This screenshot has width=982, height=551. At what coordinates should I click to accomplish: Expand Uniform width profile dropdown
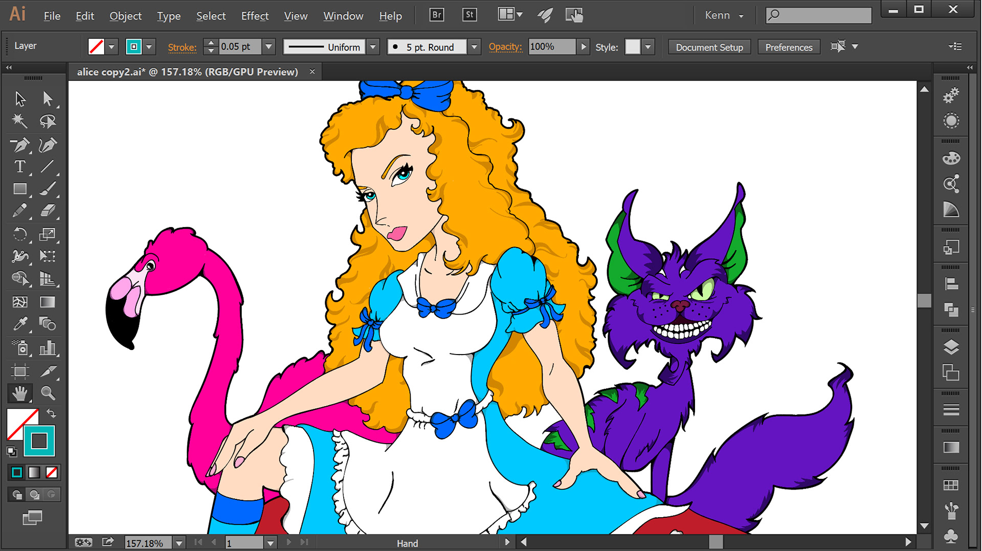coord(373,47)
